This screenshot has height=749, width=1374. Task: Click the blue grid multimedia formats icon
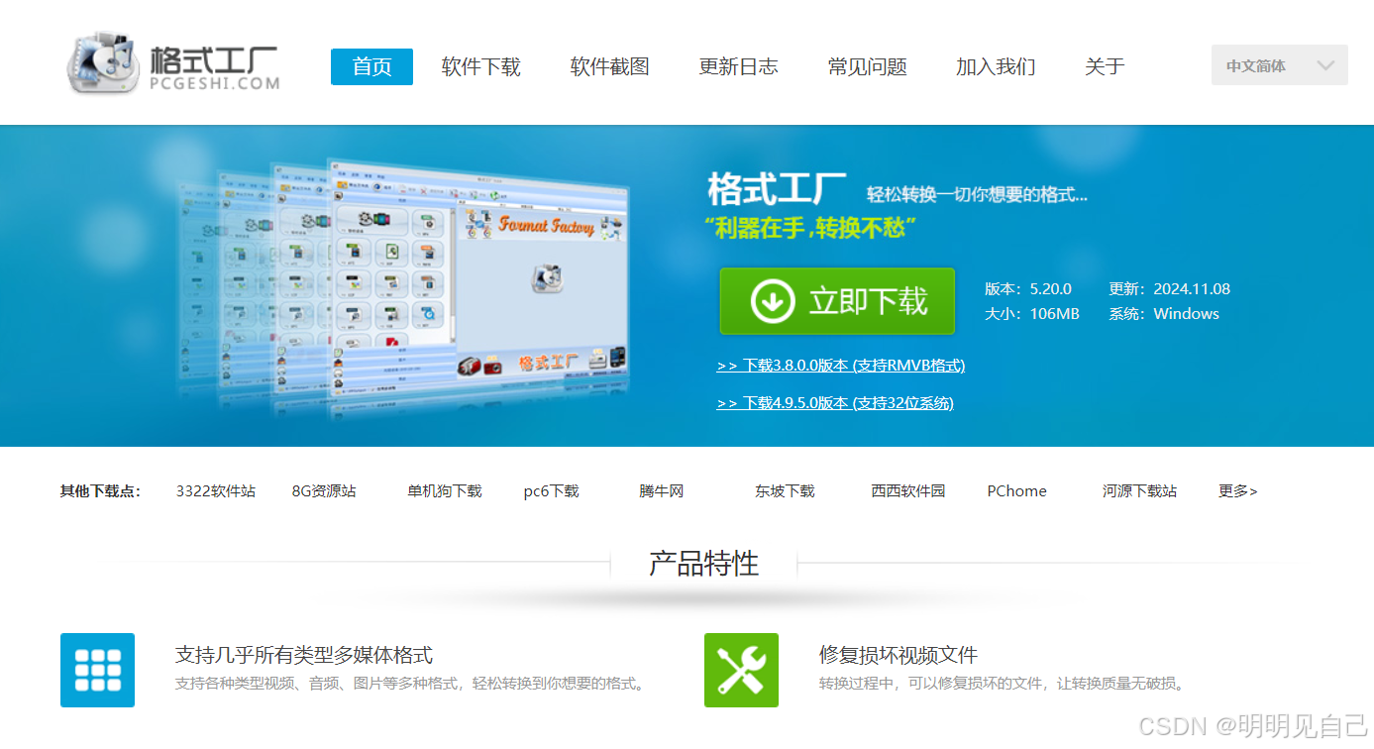coord(97,670)
